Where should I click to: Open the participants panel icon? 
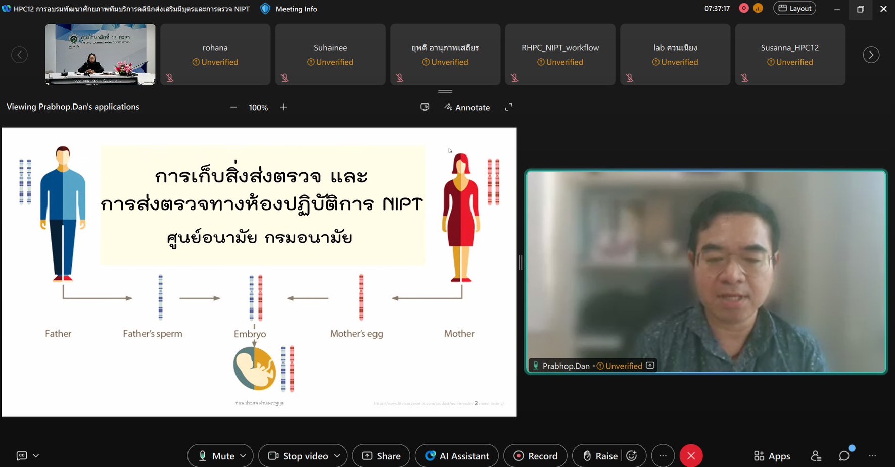816,456
